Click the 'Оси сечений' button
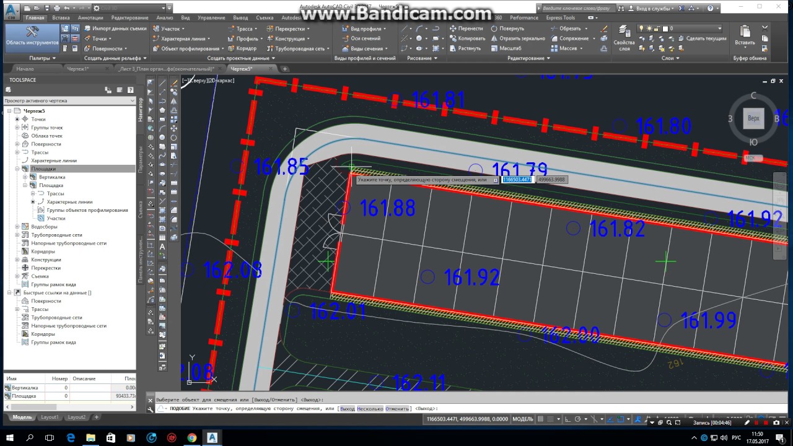Screen dimensions: 793x446 pos(361,38)
